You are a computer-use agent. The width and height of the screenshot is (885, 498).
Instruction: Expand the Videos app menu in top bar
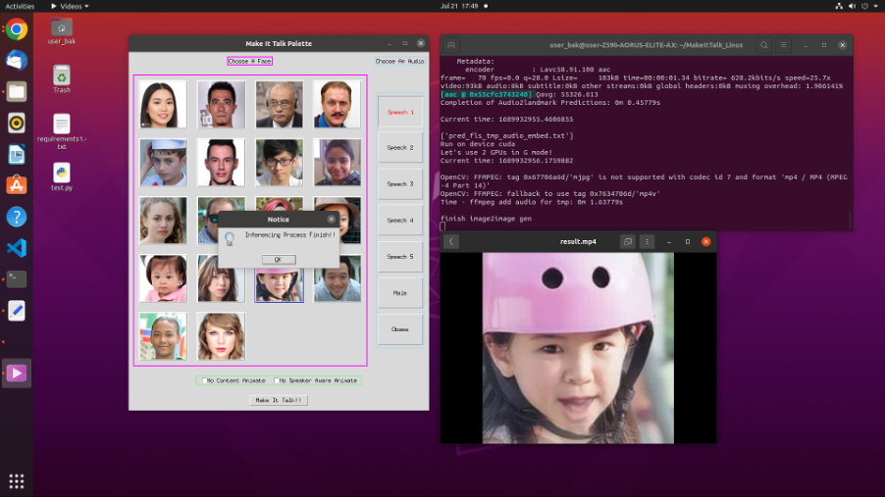[70, 6]
